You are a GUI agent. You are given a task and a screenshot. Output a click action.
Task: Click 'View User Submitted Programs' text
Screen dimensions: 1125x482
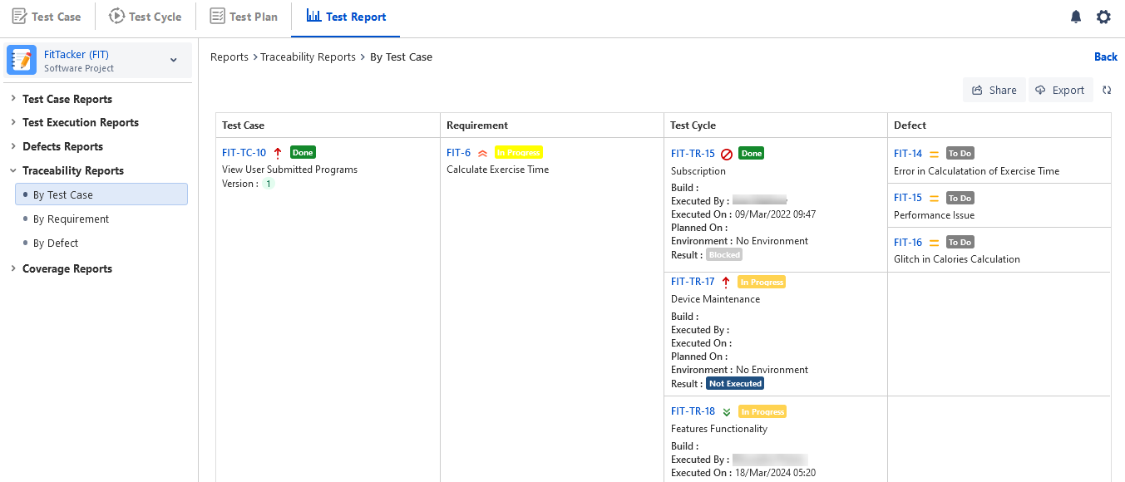click(290, 170)
